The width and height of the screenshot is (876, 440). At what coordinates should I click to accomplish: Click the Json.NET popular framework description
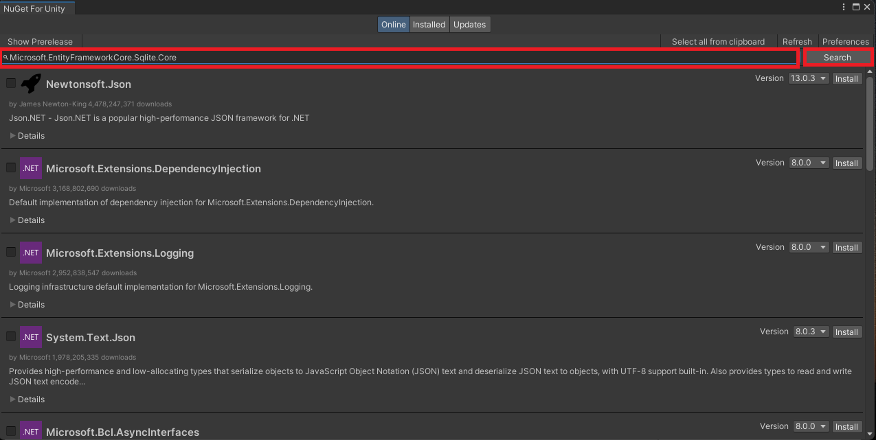[x=159, y=118]
